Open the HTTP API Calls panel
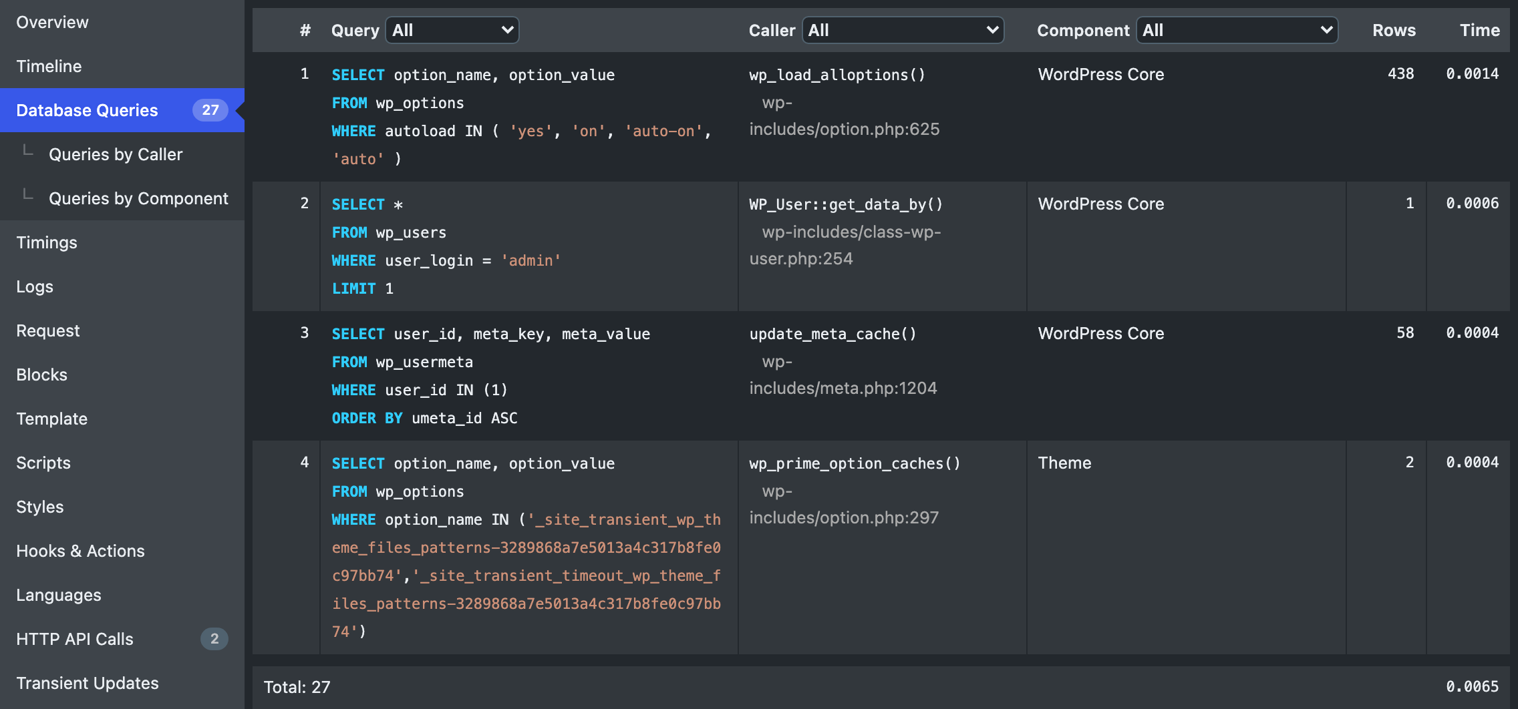The height and width of the screenshot is (709, 1518). pyautogui.click(x=75, y=639)
